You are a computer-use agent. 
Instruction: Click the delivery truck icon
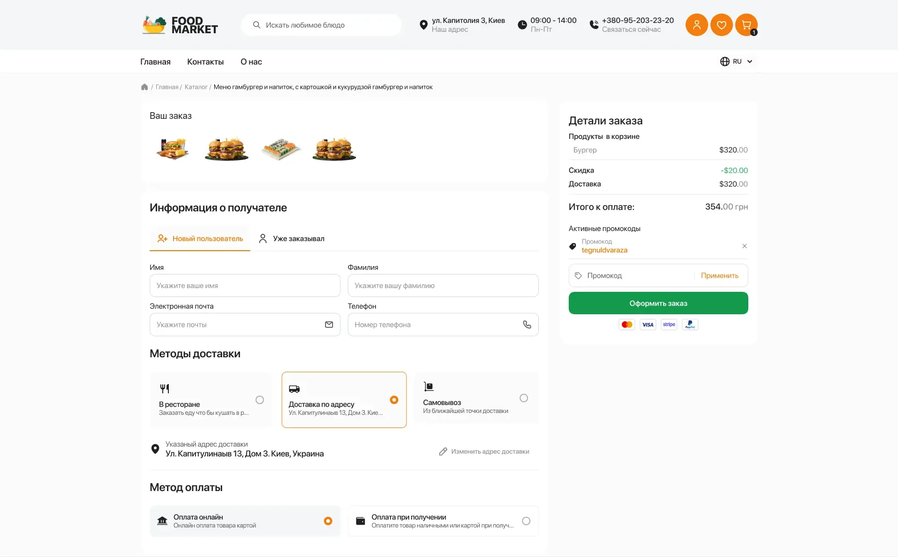coord(294,389)
